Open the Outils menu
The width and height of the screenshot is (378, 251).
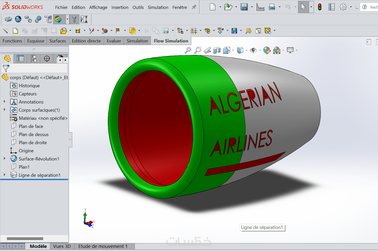click(x=138, y=7)
